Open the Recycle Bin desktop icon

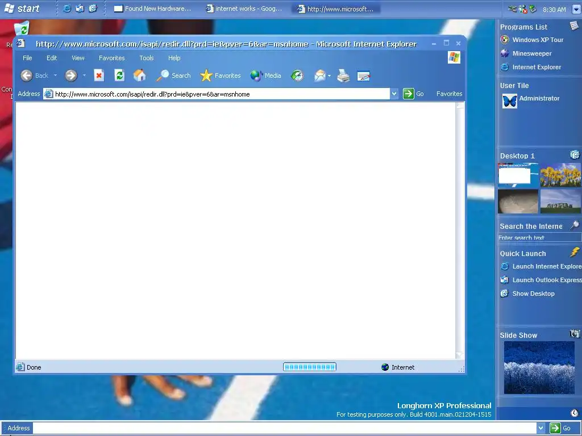coord(22,29)
